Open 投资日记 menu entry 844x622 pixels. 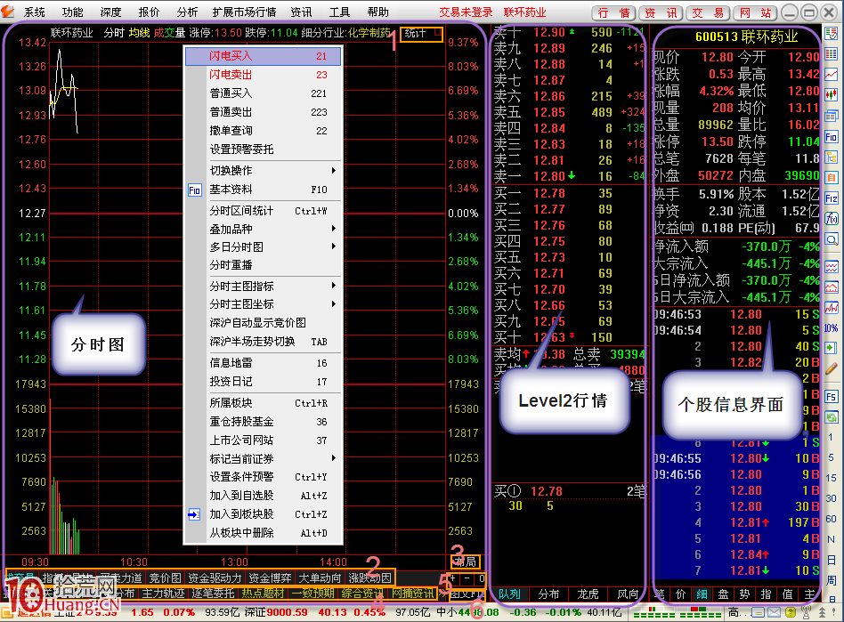[263, 382]
